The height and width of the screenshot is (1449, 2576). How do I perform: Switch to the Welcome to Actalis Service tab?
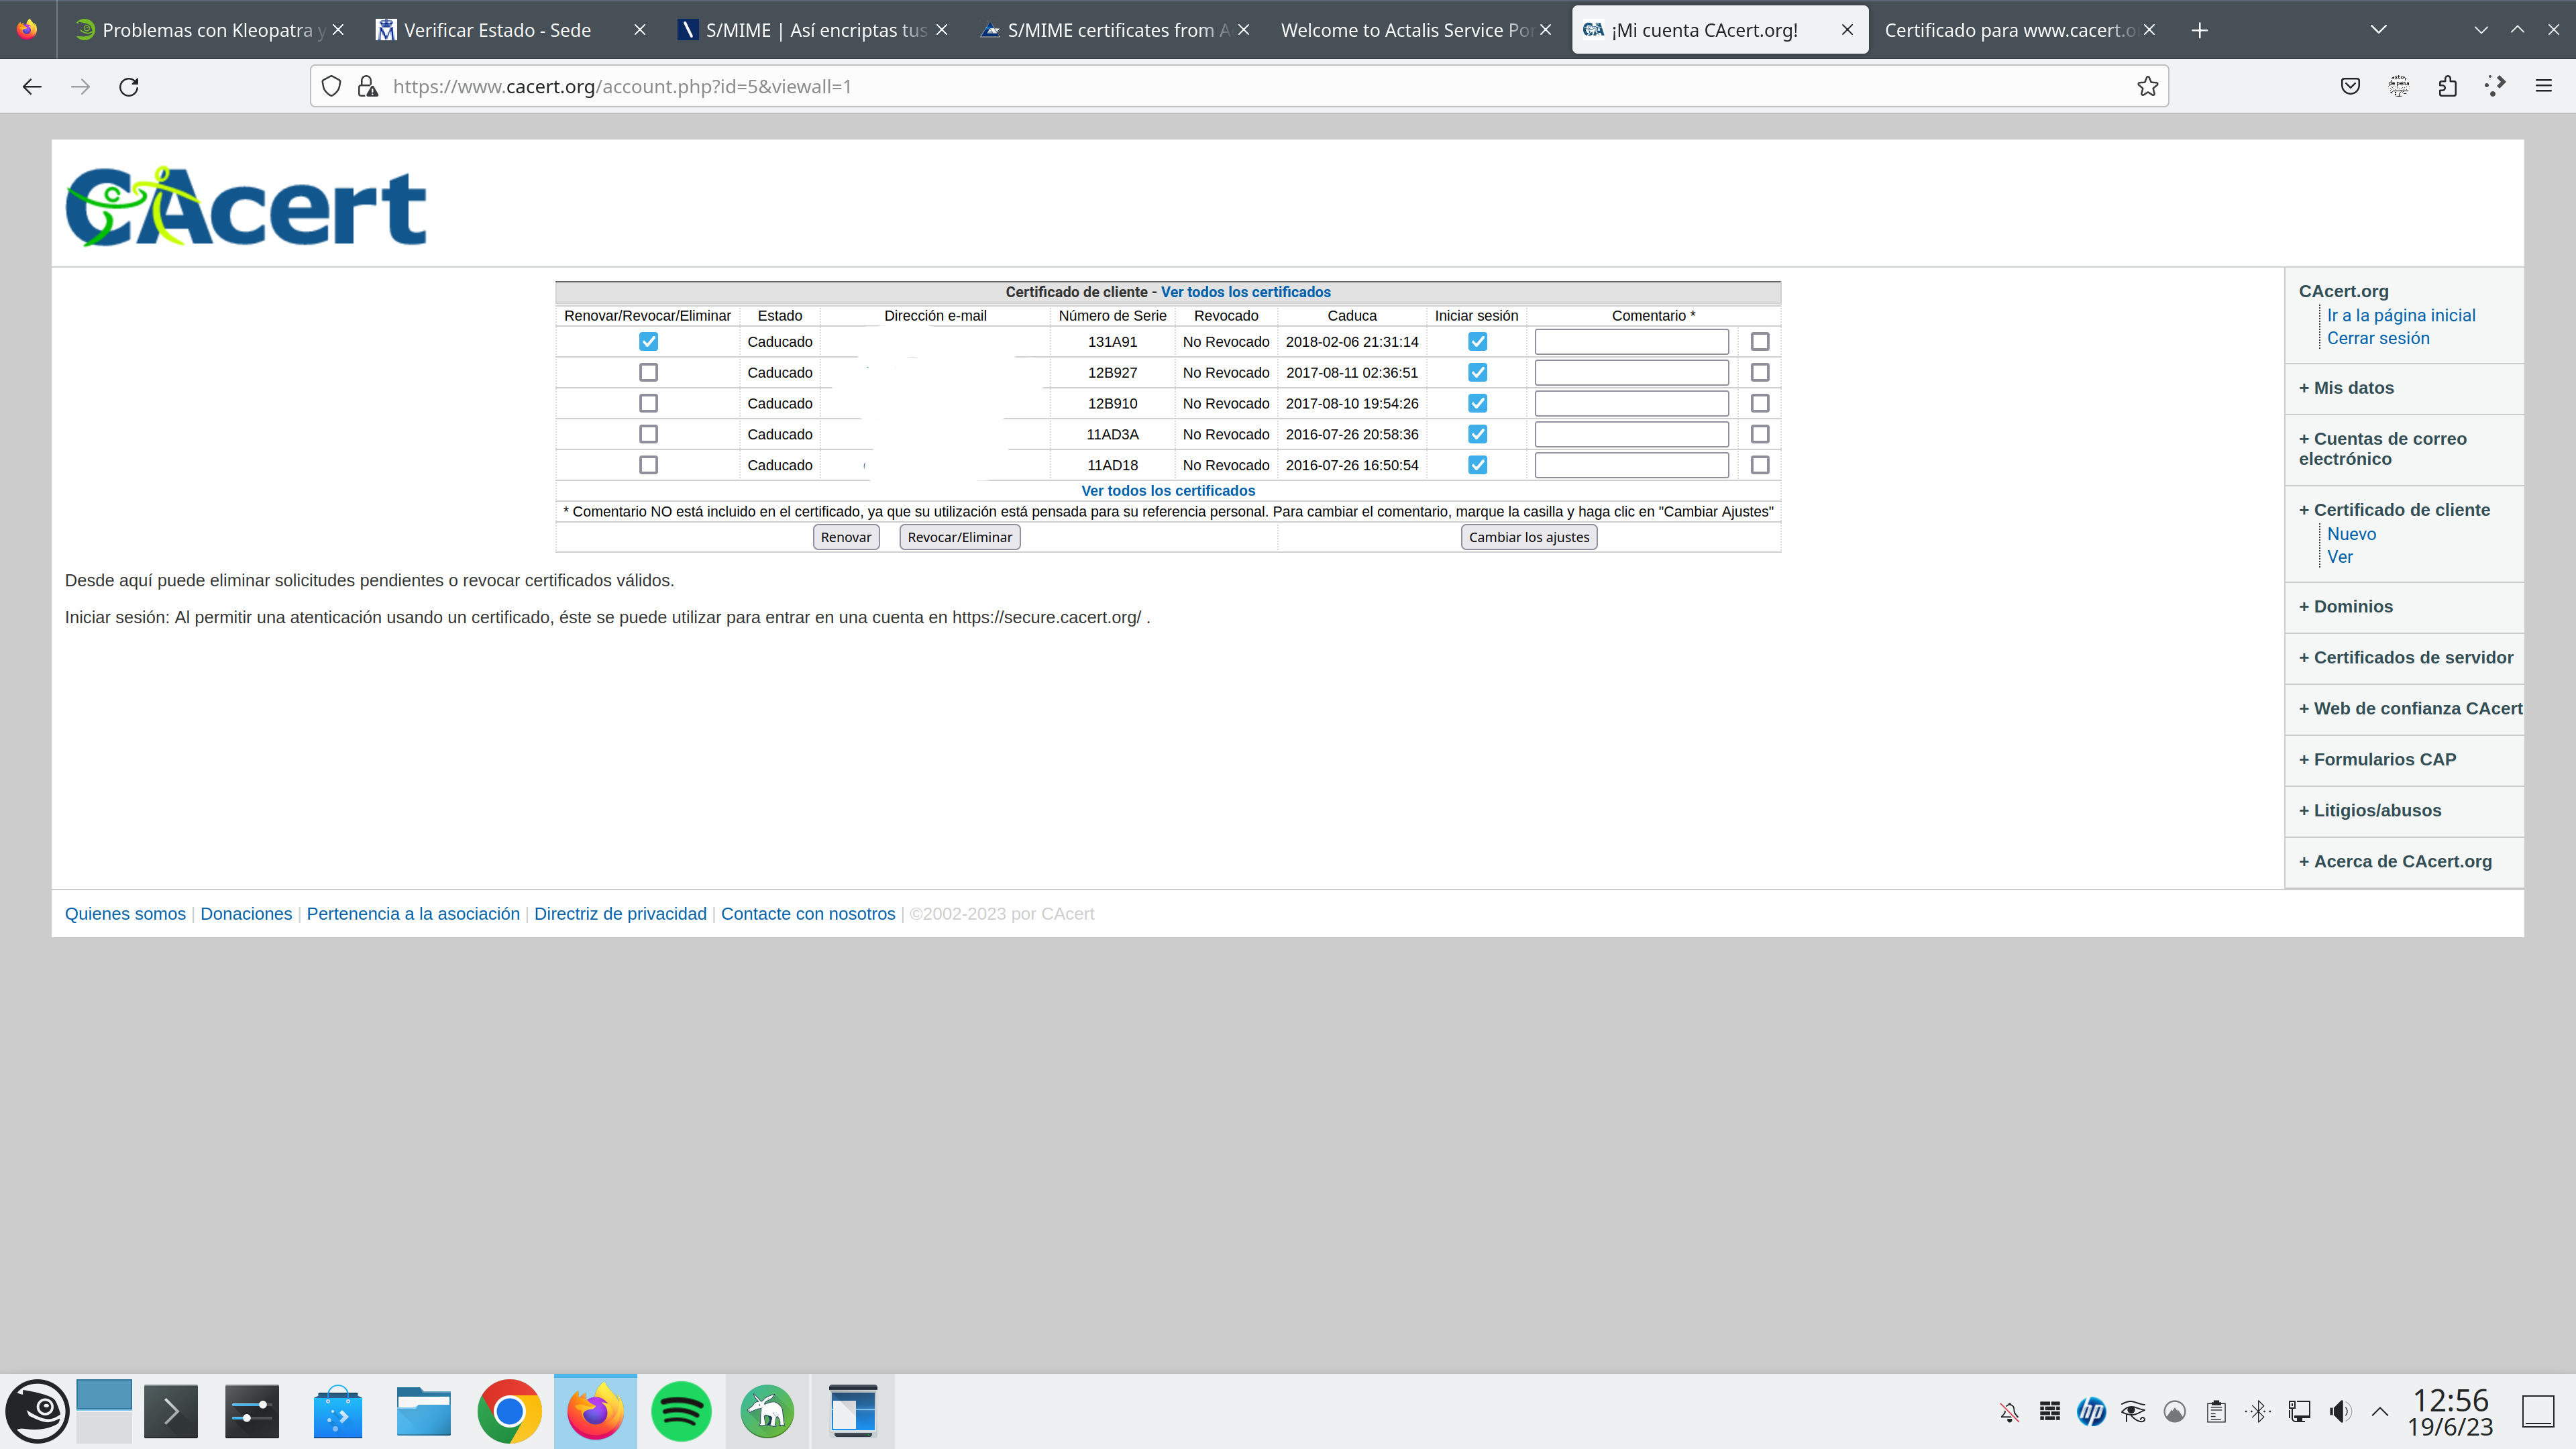[1405, 30]
